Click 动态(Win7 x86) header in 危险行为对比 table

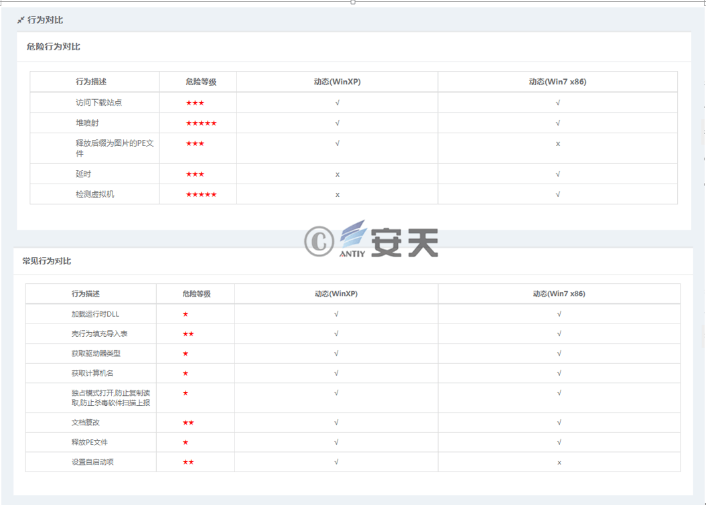point(557,82)
